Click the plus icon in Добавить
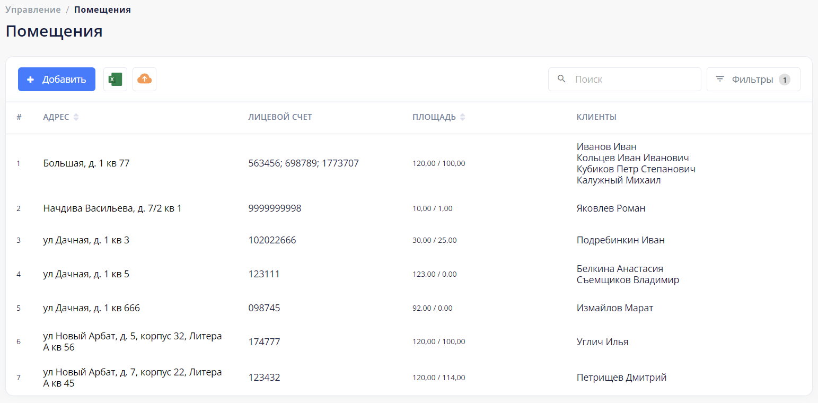The height and width of the screenshot is (403, 818). pos(30,80)
